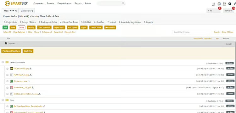
Task: Click the sync document icon in header
Action: pos(213,4)
